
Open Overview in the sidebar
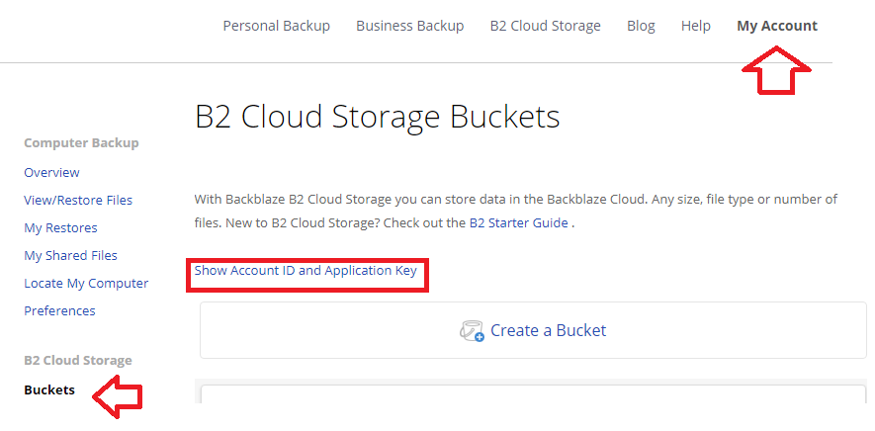tap(51, 173)
